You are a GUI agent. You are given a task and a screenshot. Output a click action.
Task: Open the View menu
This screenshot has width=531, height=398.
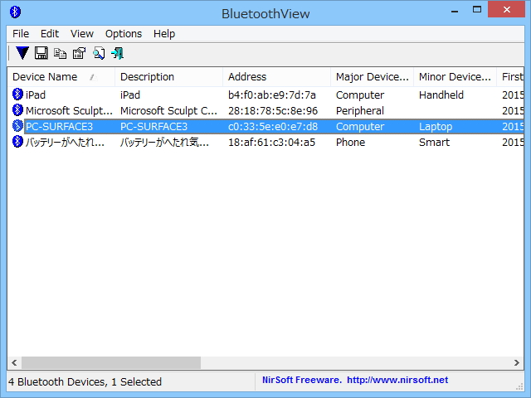[82, 34]
